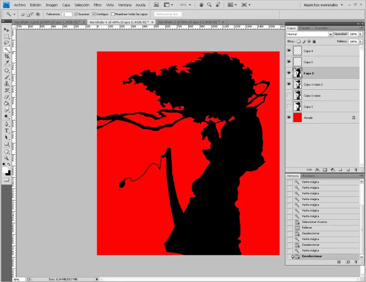Click the Perfeccionar borde button

coord(168,14)
